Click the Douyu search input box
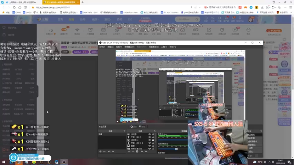294x165 pixels. click(186, 19)
